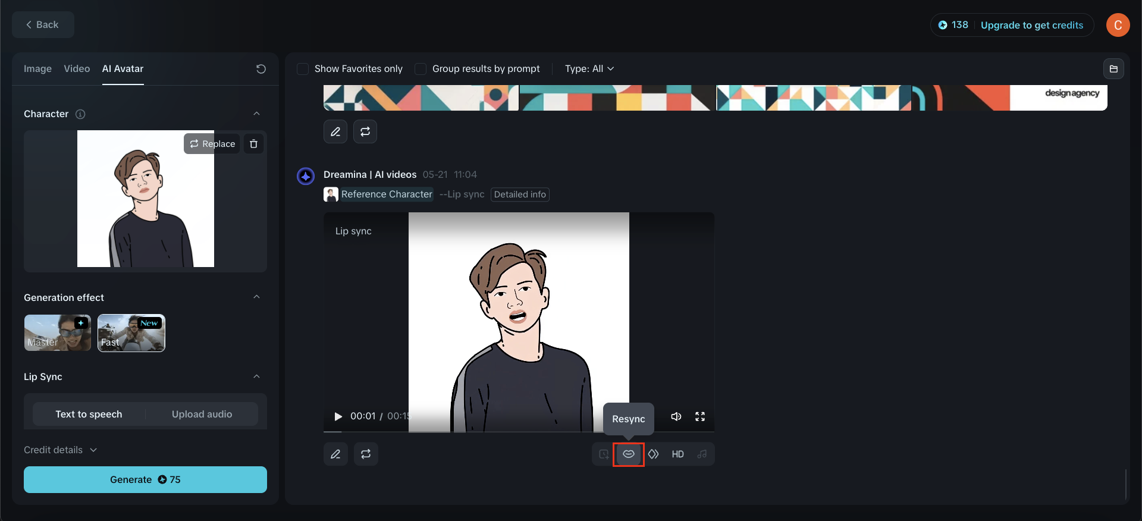1142x521 pixels.
Task: Collapse the Generation effect section
Action: (256, 297)
